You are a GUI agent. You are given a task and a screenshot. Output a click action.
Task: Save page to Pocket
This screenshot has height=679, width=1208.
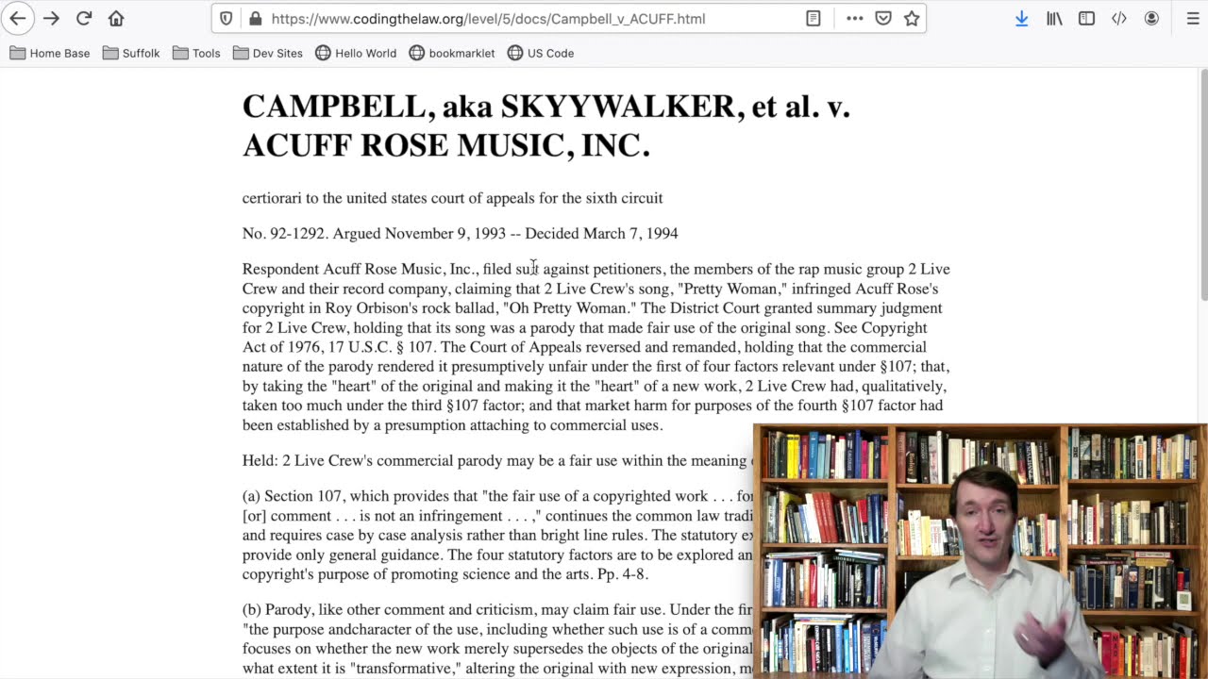tap(883, 18)
